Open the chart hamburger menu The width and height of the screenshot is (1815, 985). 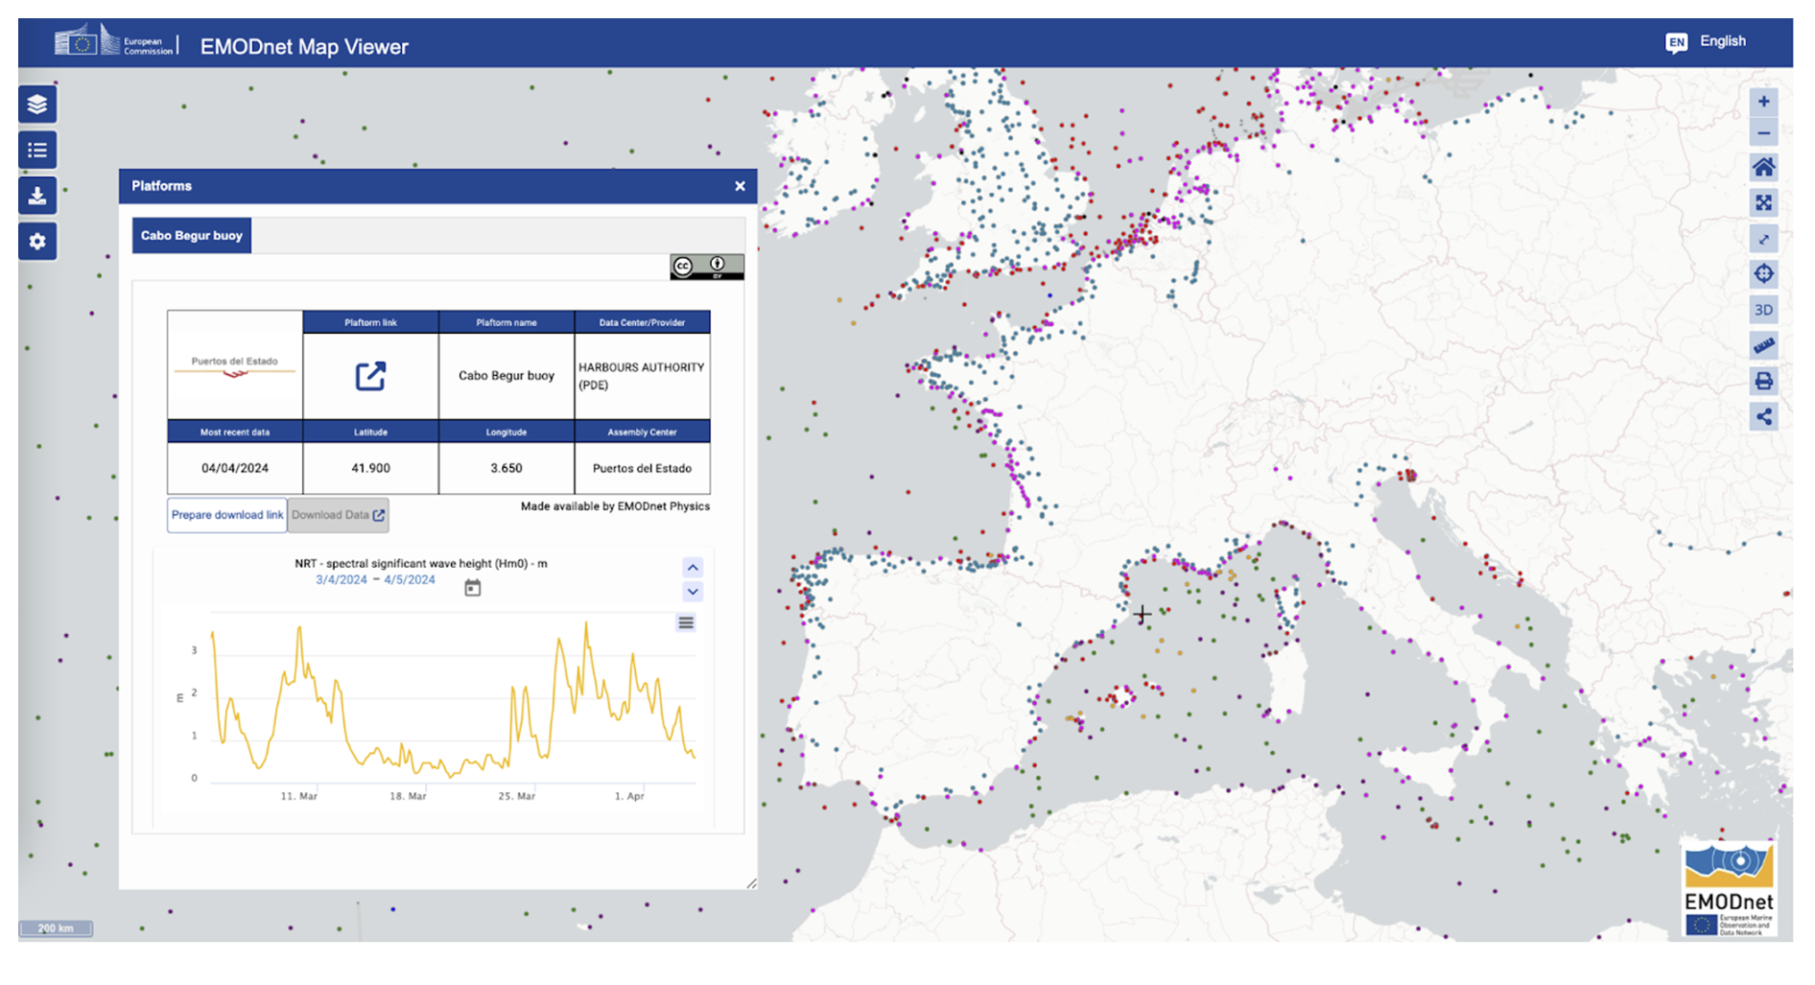pyautogui.click(x=686, y=623)
